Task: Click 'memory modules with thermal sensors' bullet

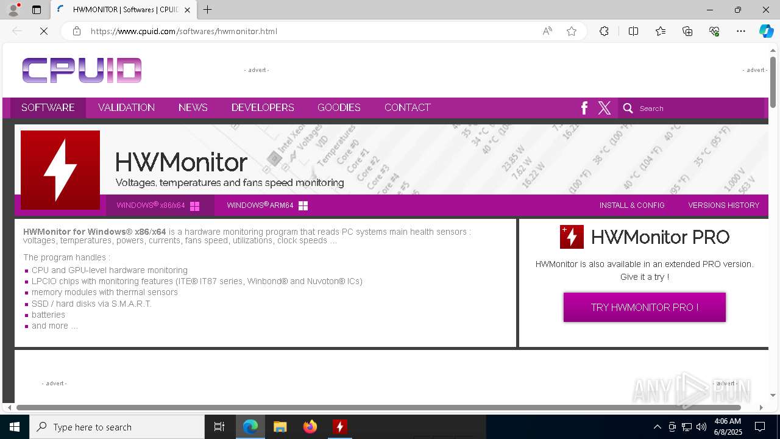Action: coord(105,292)
